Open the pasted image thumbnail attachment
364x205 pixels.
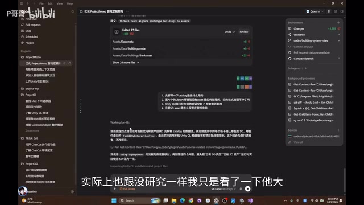click(244, 83)
